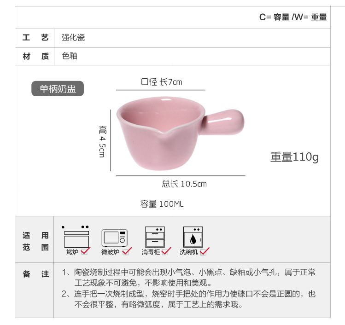Viewport: 345px width, 325px height.
Task: Click the sterilizer cabinet (消毒柜) icon
Action: (155, 237)
